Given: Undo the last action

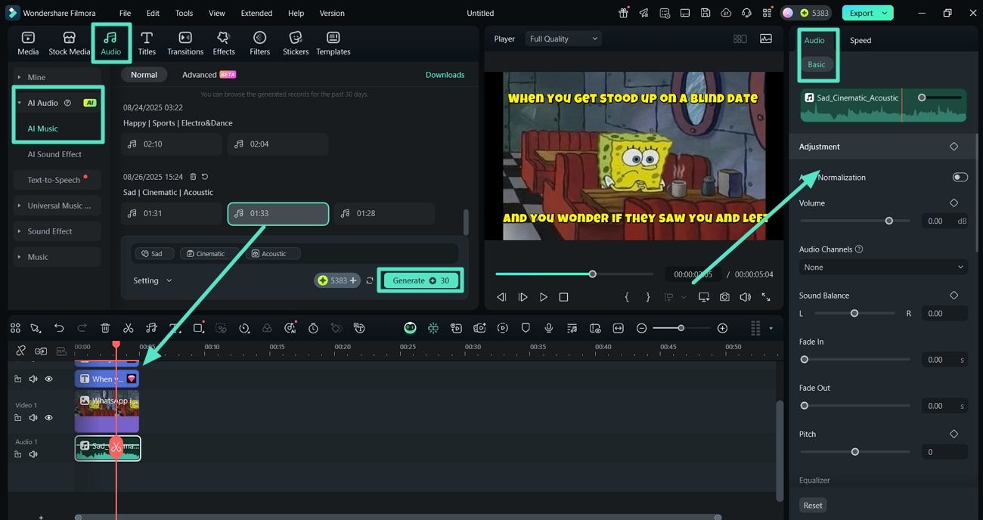Looking at the screenshot, I should tap(59, 328).
